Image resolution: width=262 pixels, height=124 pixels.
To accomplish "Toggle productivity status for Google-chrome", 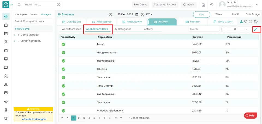I will [x=64, y=53].
